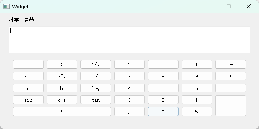Click the log button
Viewport: 259px width, 129px height.
point(96,88)
